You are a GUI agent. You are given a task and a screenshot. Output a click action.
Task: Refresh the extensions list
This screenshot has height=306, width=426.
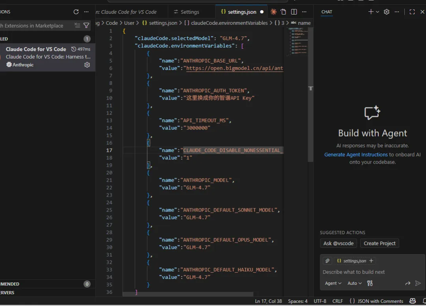pyautogui.click(x=76, y=12)
